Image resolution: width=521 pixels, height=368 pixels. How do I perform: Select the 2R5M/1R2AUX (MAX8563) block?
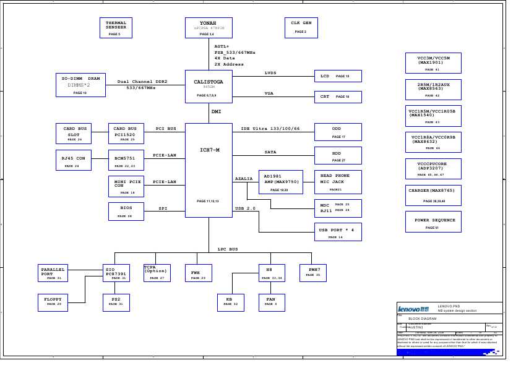coord(433,90)
